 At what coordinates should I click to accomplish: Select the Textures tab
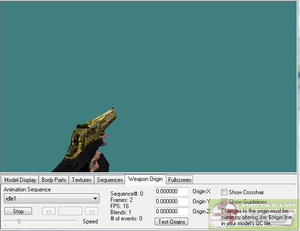click(81, 180)
